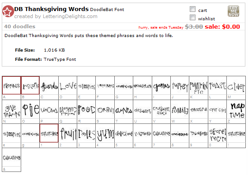Click the red star favorite icon

8,11
